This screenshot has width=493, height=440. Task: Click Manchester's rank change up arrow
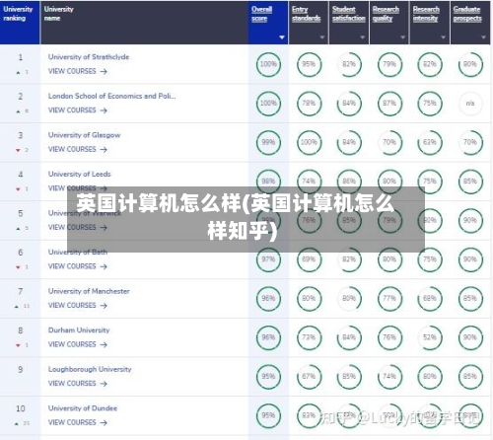pos(17,307)
